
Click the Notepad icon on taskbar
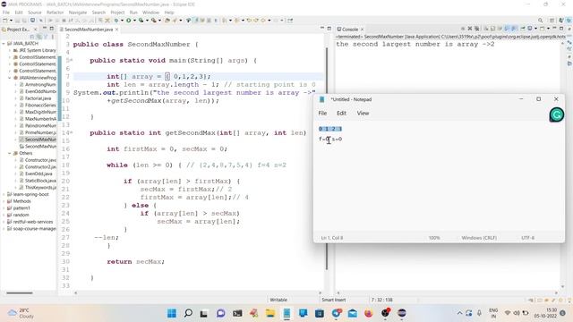tap(286, 313)
